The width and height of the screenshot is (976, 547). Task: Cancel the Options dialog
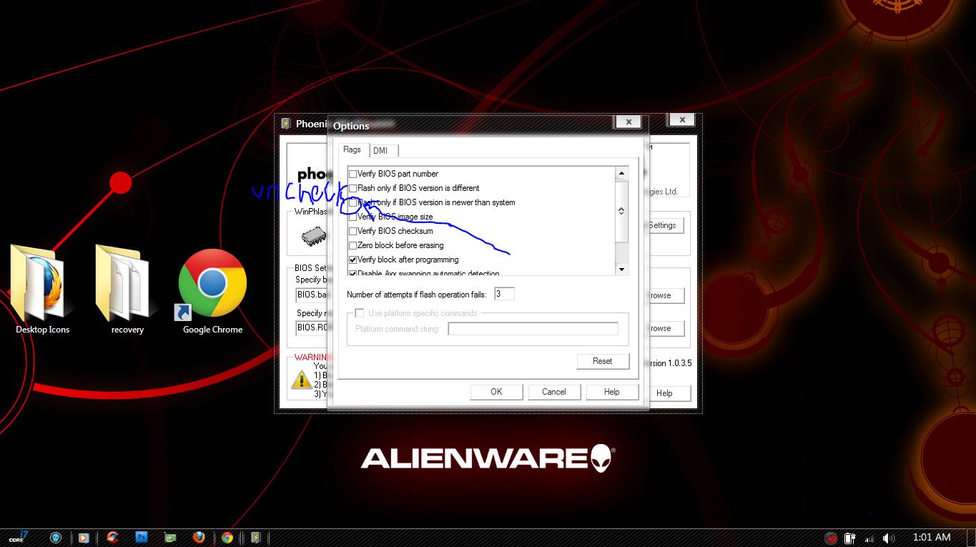pos(554,392)
